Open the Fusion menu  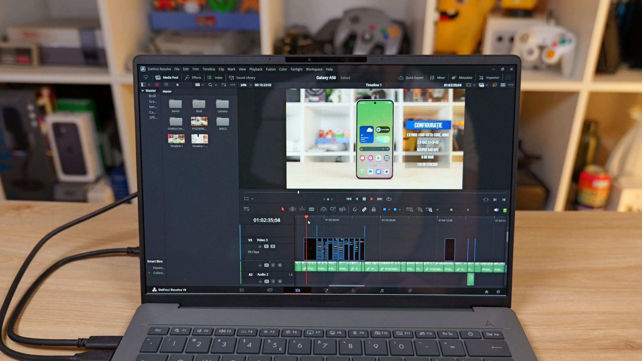point(270,69)
